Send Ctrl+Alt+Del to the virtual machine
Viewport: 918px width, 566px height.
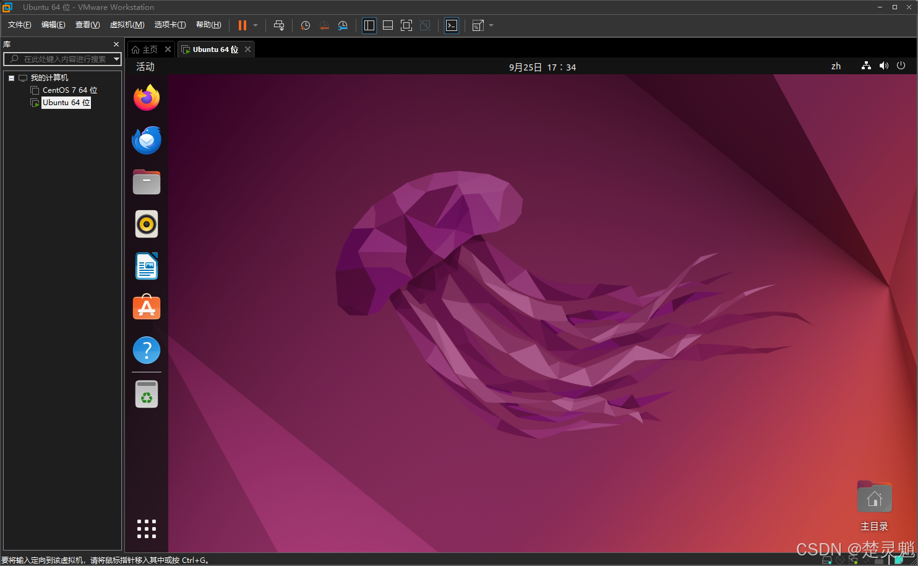click(x=279, y=25)
